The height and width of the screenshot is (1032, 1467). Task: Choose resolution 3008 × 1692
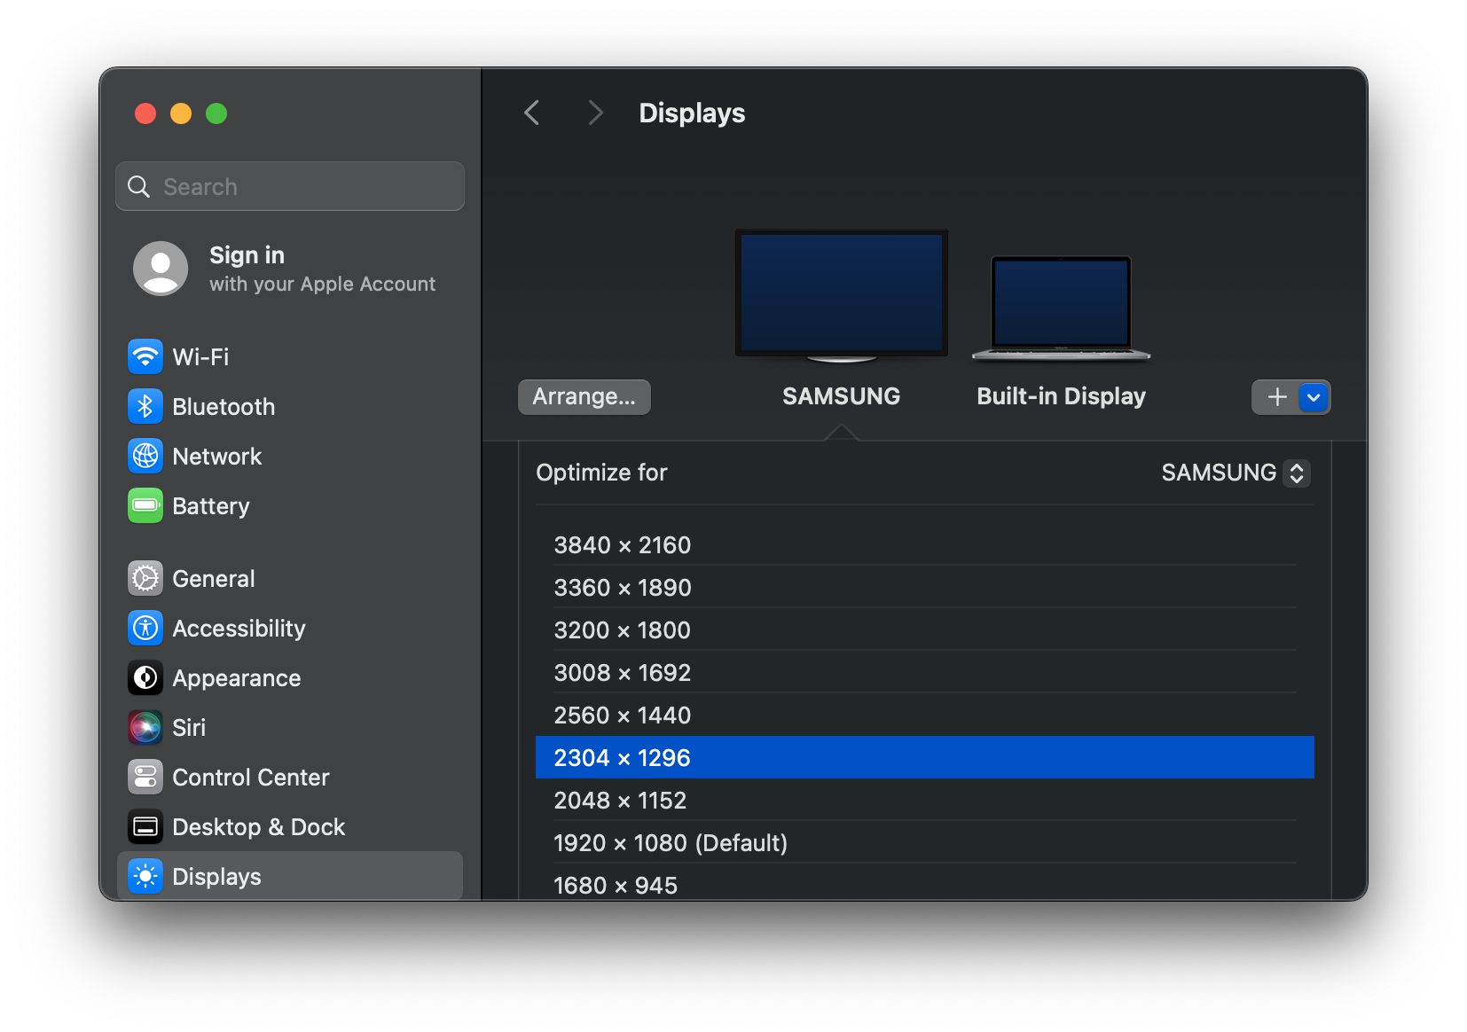tap(925, 672)
